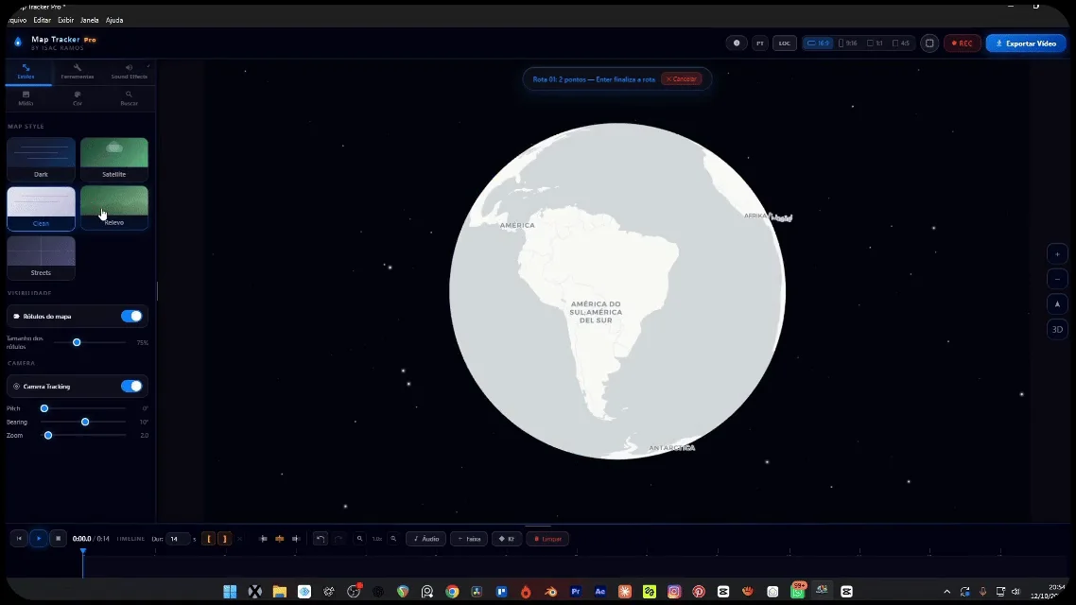1076x605 pixels.
Task: Set out-point with right bracket button
Action: [224, 539]
